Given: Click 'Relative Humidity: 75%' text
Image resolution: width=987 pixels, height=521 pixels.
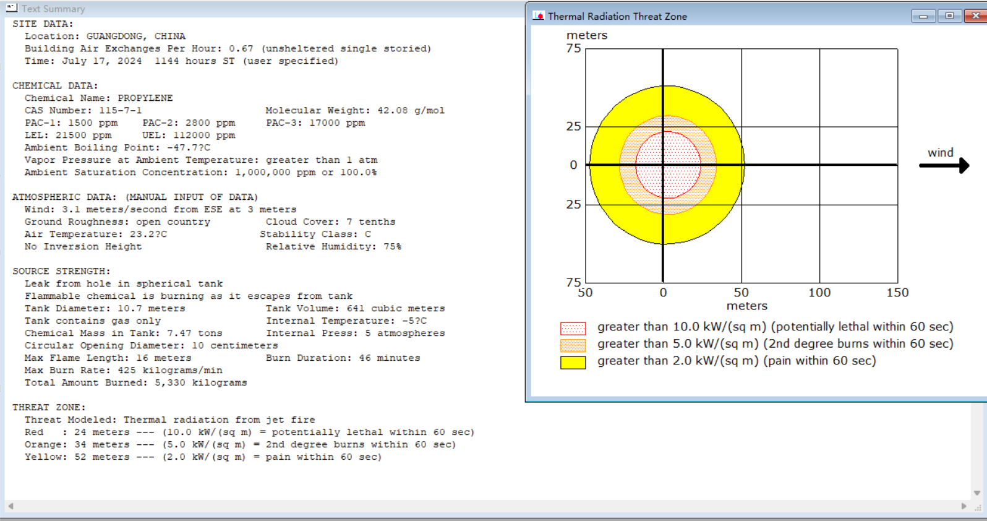Looking at the screenshot, I should [x=333, y=246].
